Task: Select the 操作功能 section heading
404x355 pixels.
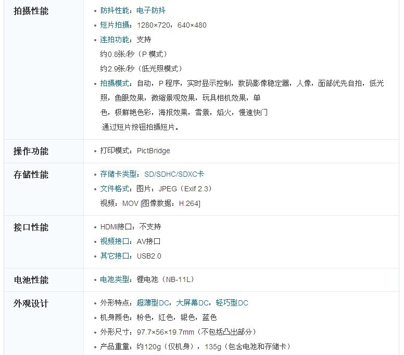Action: (31, 151)
